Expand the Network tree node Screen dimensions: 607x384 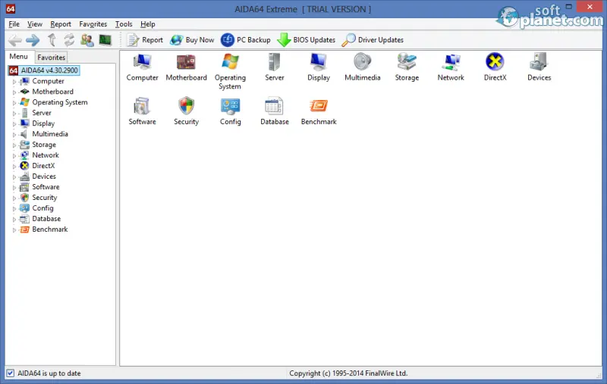[14, 156]
